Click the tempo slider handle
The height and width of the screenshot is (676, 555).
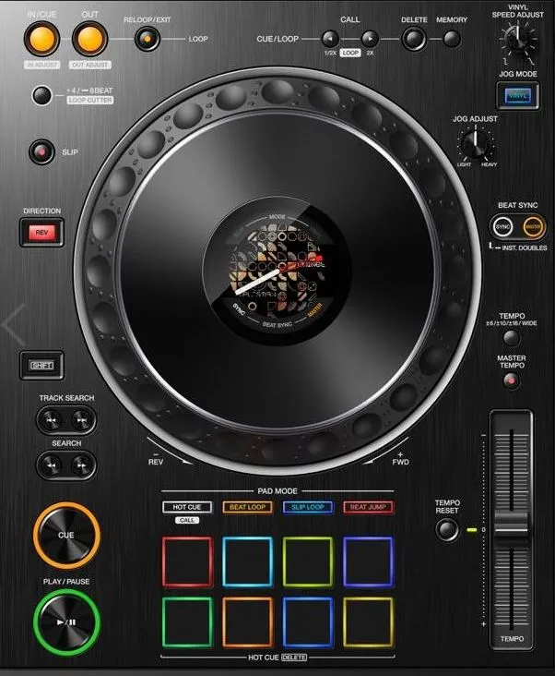[511, 525]
